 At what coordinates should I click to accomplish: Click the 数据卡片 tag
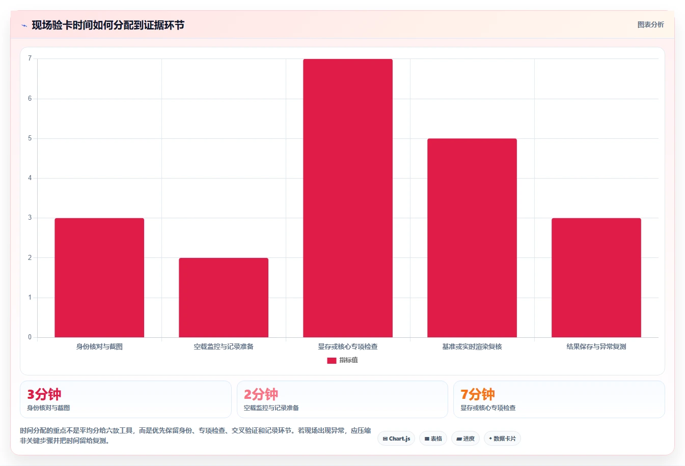502,439
